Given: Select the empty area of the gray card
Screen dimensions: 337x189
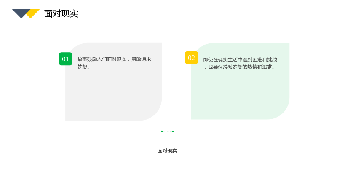Looking at the screenshot, I should [113, 94].
